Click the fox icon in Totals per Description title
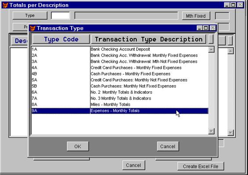The height and width of the screenshot is (175, 248). 5,5
